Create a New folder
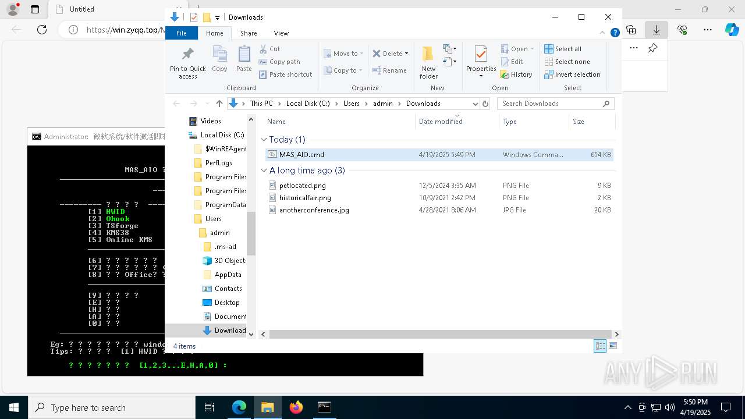Viewport: 745px width, 419px height. coord(428,62)
